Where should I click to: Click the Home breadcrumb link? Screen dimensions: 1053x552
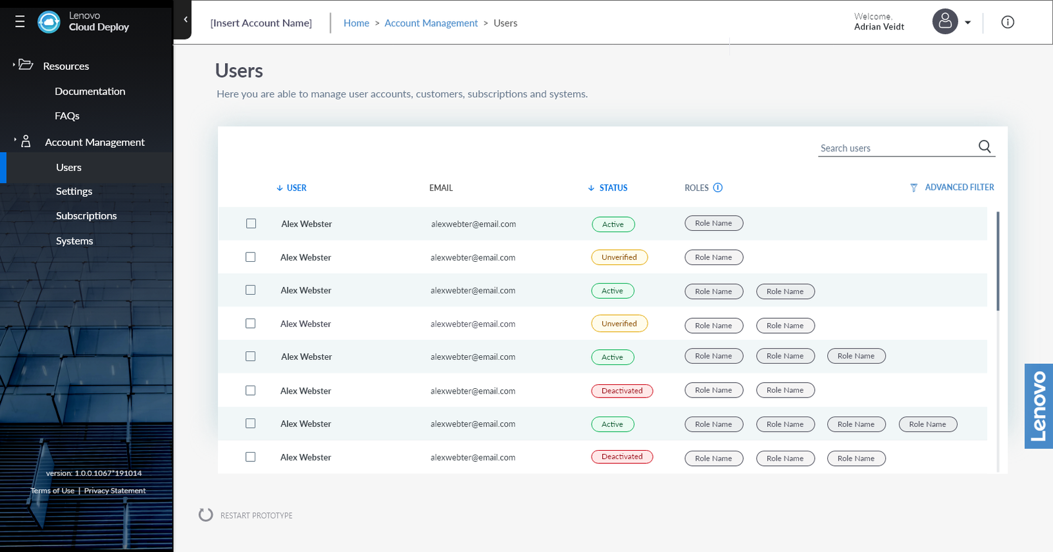(x=356, y=23)
